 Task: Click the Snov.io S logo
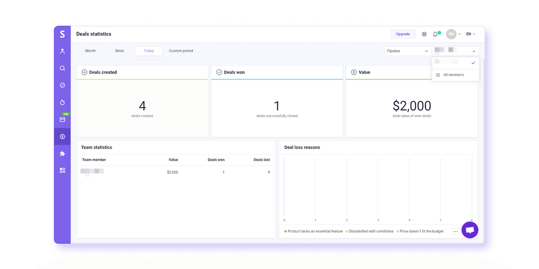62,34
